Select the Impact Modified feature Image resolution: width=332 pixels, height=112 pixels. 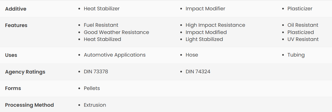(x=206, y=32)
